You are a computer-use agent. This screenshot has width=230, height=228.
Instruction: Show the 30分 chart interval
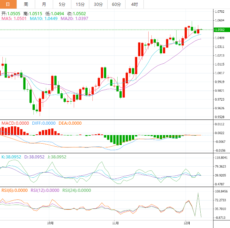coord(98,4)
